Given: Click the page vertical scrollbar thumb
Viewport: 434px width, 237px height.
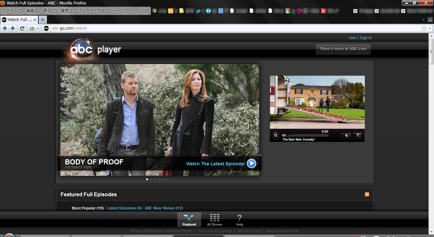Looking at the screenshot, I should (x=431, y=51).
